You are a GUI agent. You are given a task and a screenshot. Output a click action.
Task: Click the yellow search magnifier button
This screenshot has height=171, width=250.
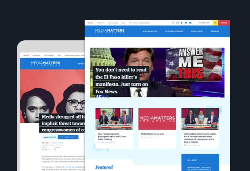tap(215, 23)
